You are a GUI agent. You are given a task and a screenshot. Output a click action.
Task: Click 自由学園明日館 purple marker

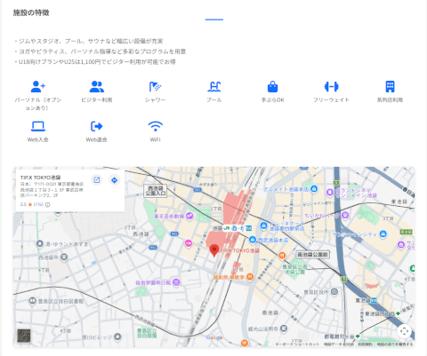176,282
